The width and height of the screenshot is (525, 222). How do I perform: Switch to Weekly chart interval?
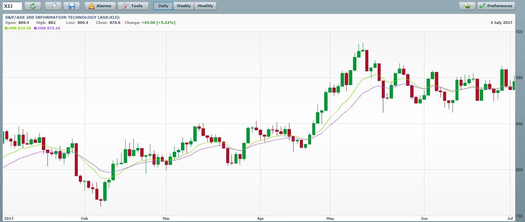tap(184, 6)
